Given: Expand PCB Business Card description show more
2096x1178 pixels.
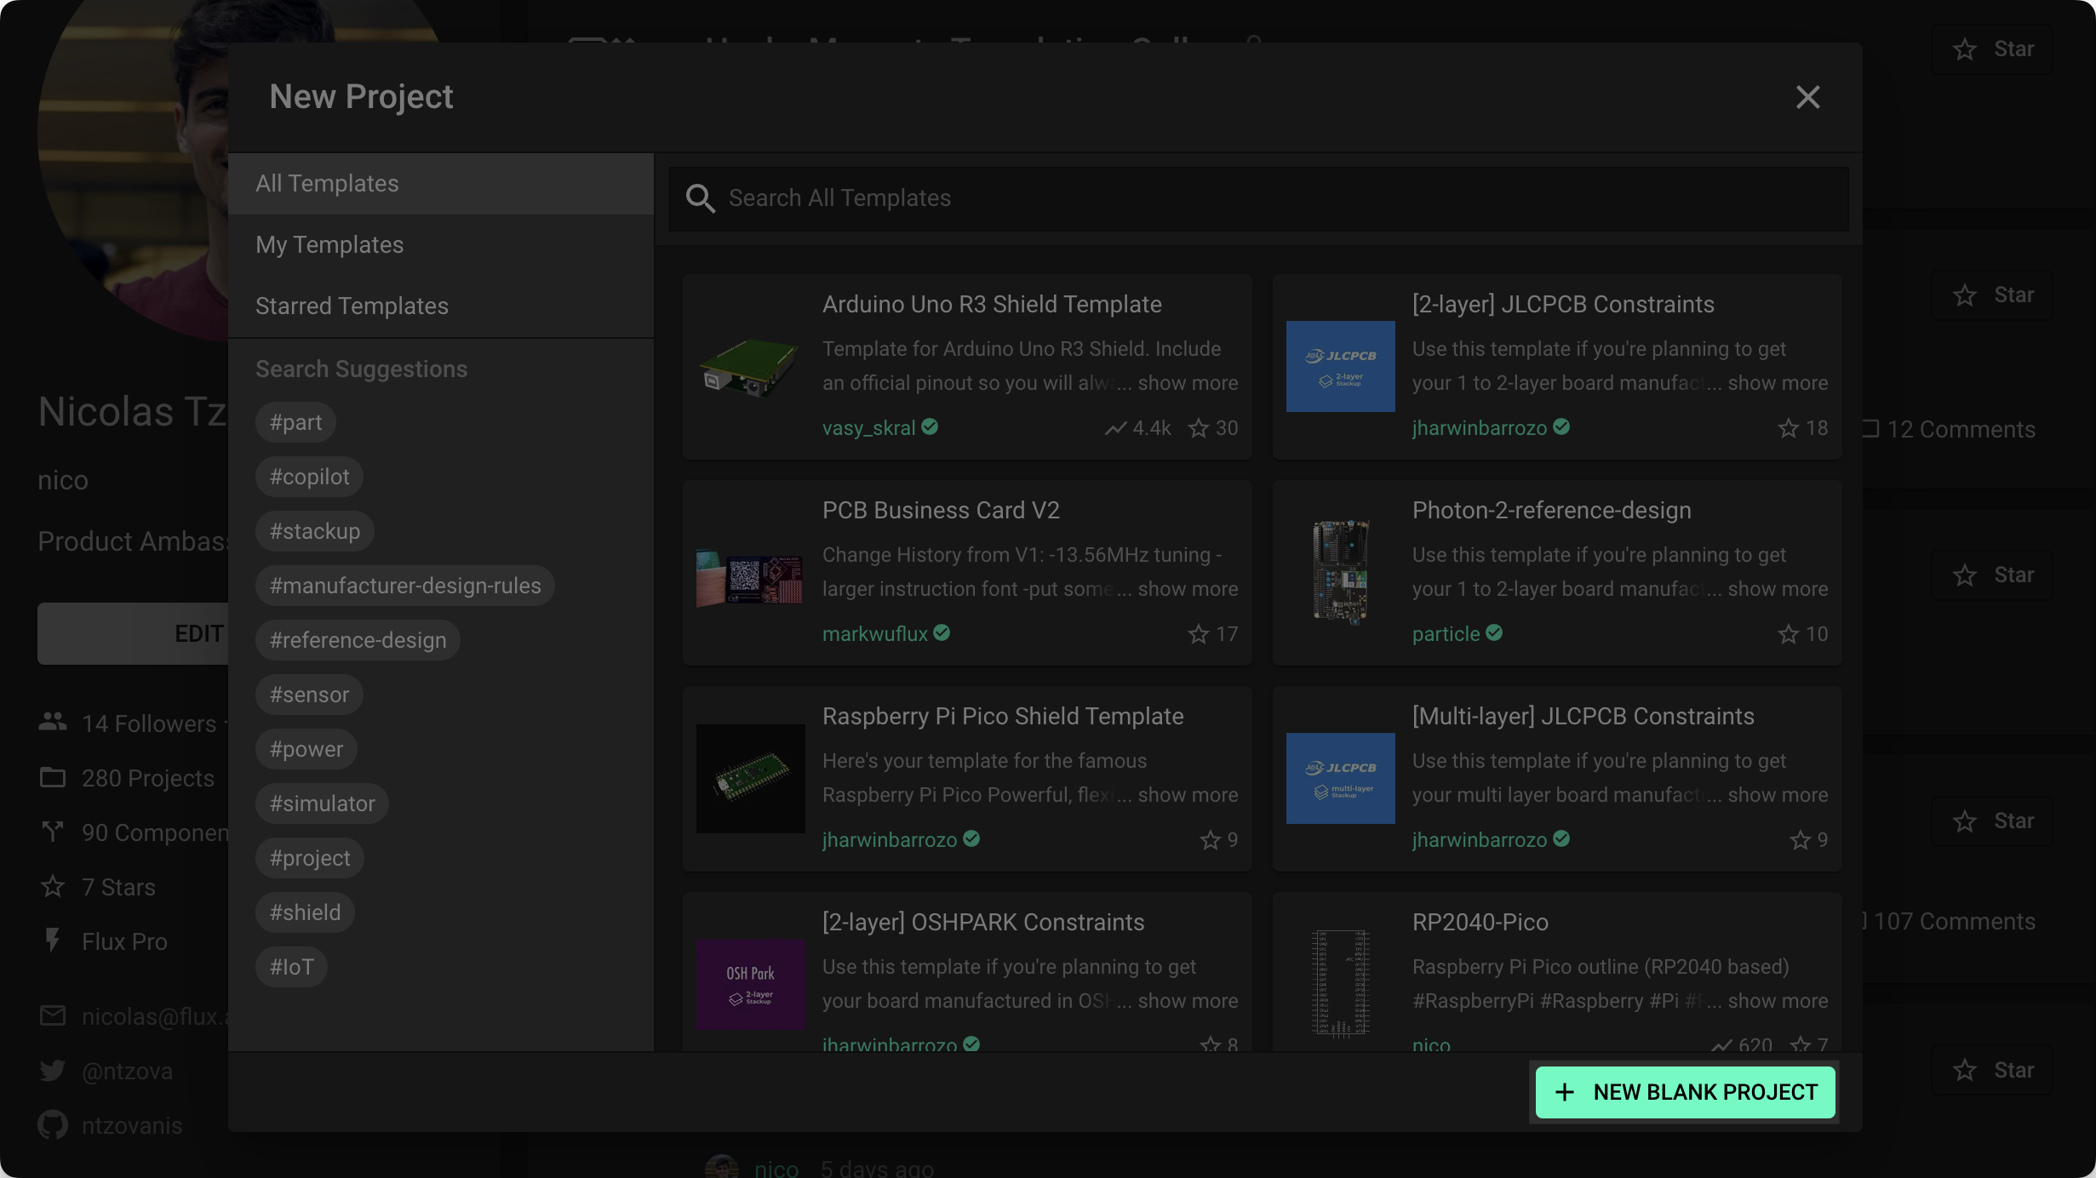Looking at the screenshot, I should click(x=1188, y=590).
